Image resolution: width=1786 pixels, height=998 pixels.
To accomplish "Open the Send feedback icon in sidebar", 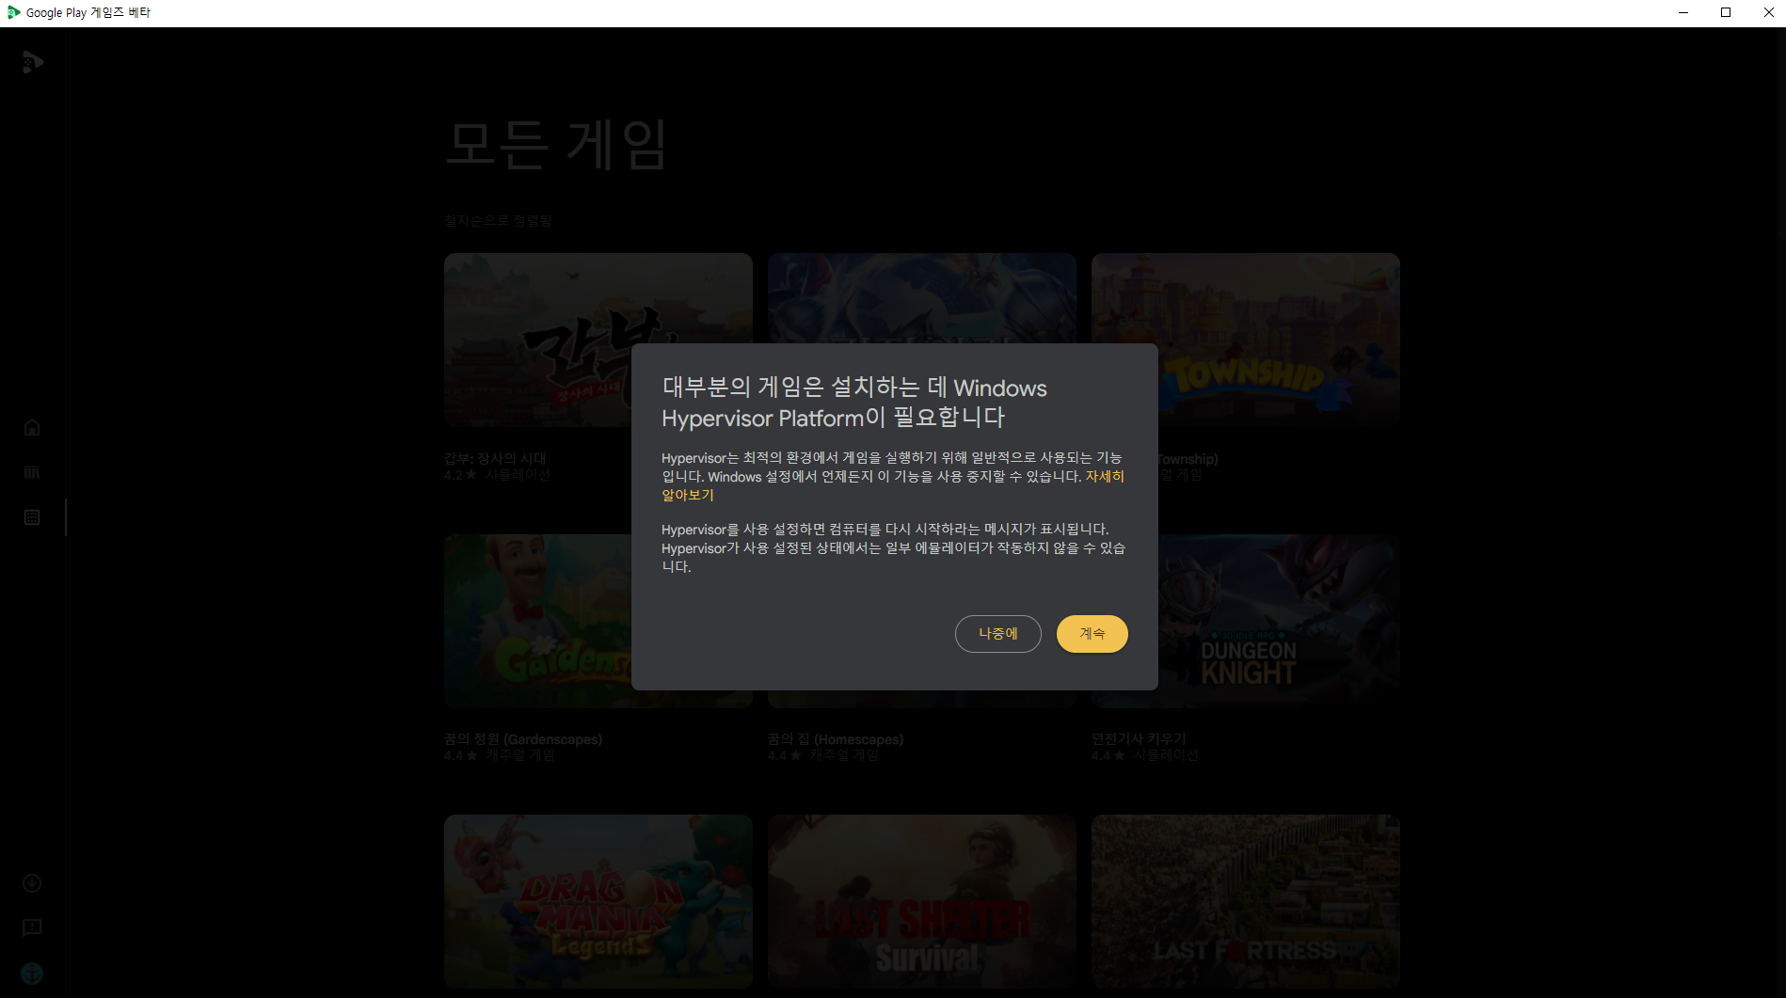I will 32,928.
